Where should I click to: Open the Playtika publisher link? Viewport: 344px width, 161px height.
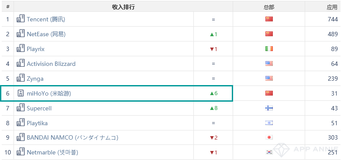[37, 123]
